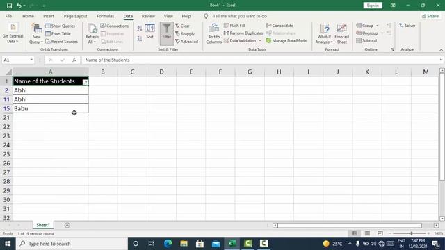The image size is (445, 250).
Task: Click the Data Validation button
Action: point(240,41)
